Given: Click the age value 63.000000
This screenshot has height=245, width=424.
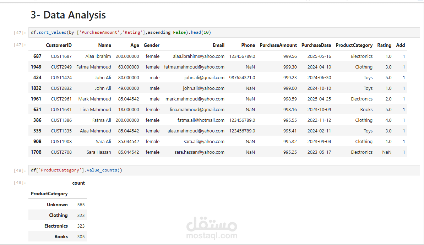Looking at the screenshot, I should (x=129, y=67).
